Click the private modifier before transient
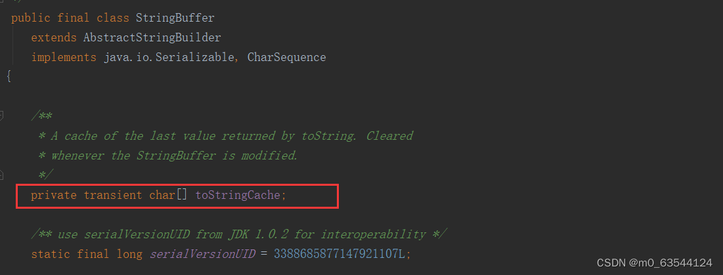The width and height of the screenshot is (723, 275). click(53, 196)
